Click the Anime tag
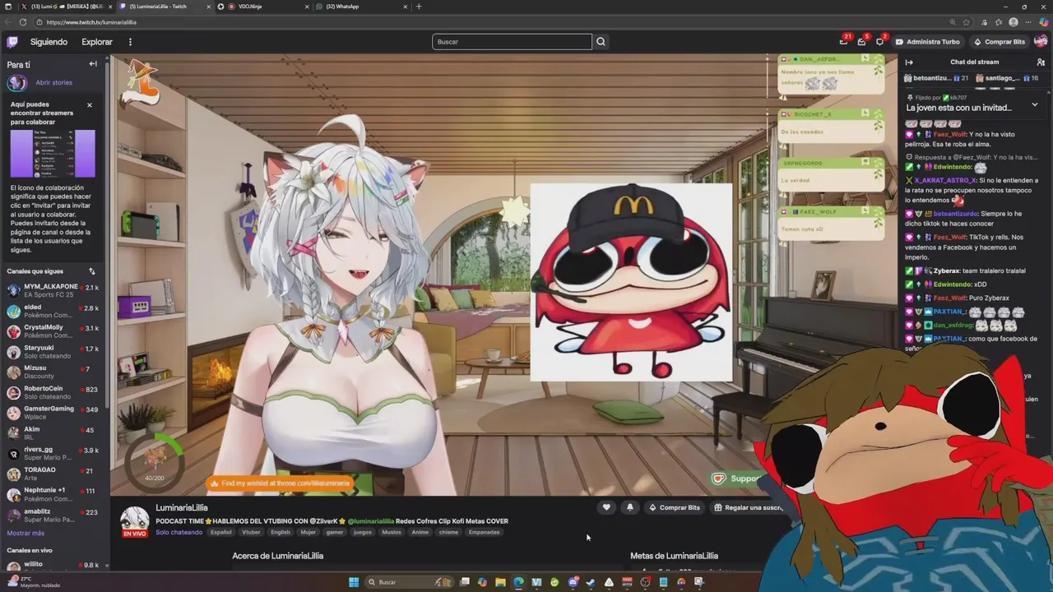1053x592 pixels. (420, 532)
